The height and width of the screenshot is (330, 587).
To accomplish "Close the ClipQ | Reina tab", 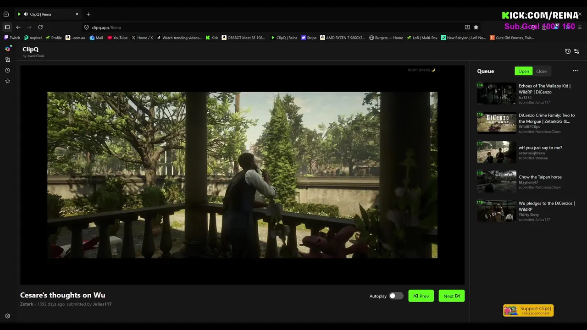I will (77, 14).
